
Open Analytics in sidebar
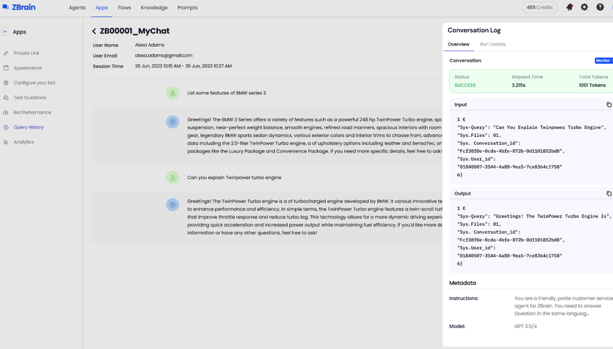pyautogui.click(x=24, y=142)
